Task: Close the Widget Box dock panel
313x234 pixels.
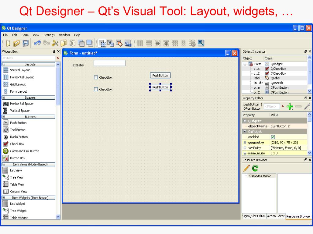Action: click(x=58, y=51)
